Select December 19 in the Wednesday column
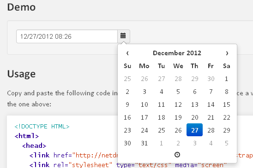Screen dimensions: 253x168 pos(178,117)
